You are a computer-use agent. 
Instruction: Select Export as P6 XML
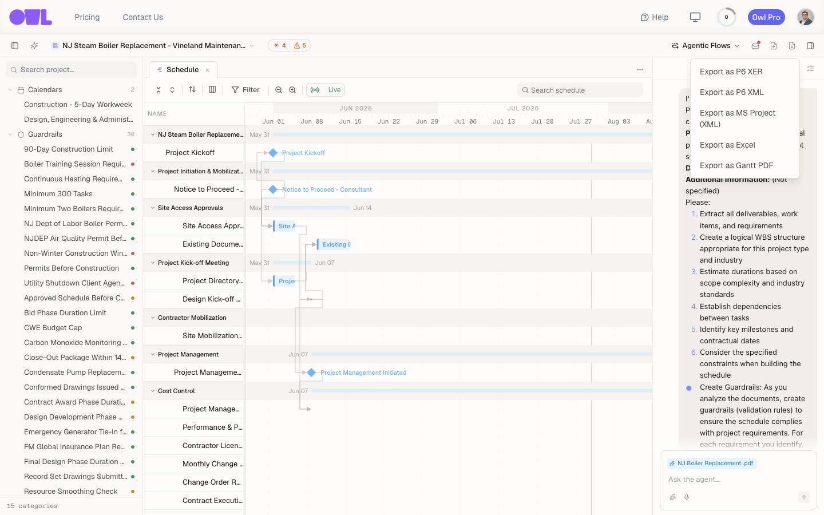pyautogui.click(x=745, y=92)
